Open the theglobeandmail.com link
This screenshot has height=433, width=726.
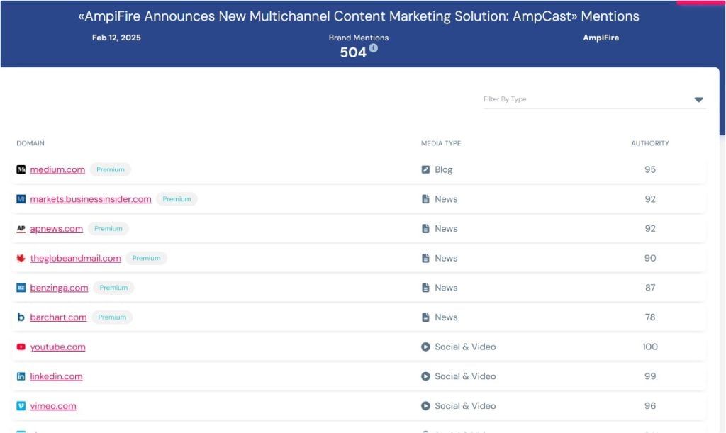75,259
